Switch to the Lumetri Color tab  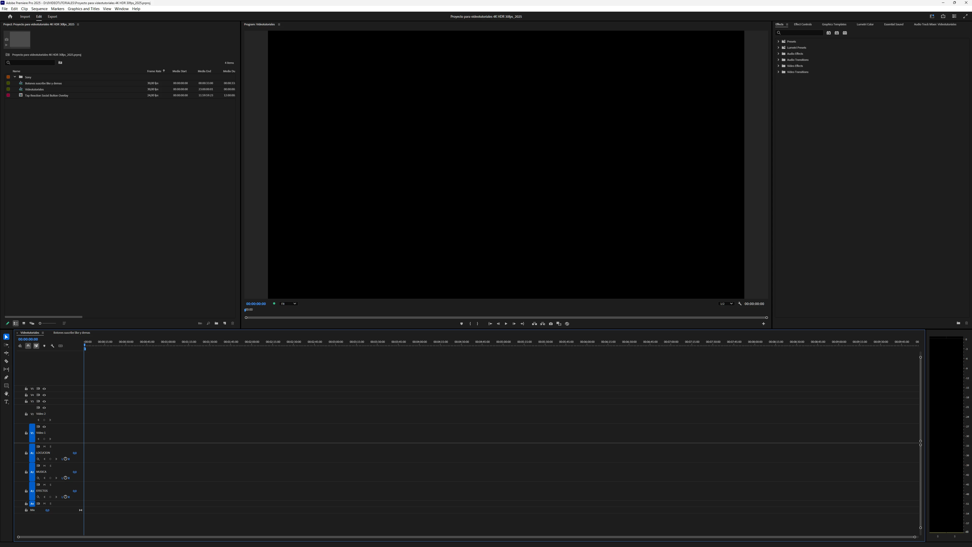pyautogui.click(x=865, y=24)
